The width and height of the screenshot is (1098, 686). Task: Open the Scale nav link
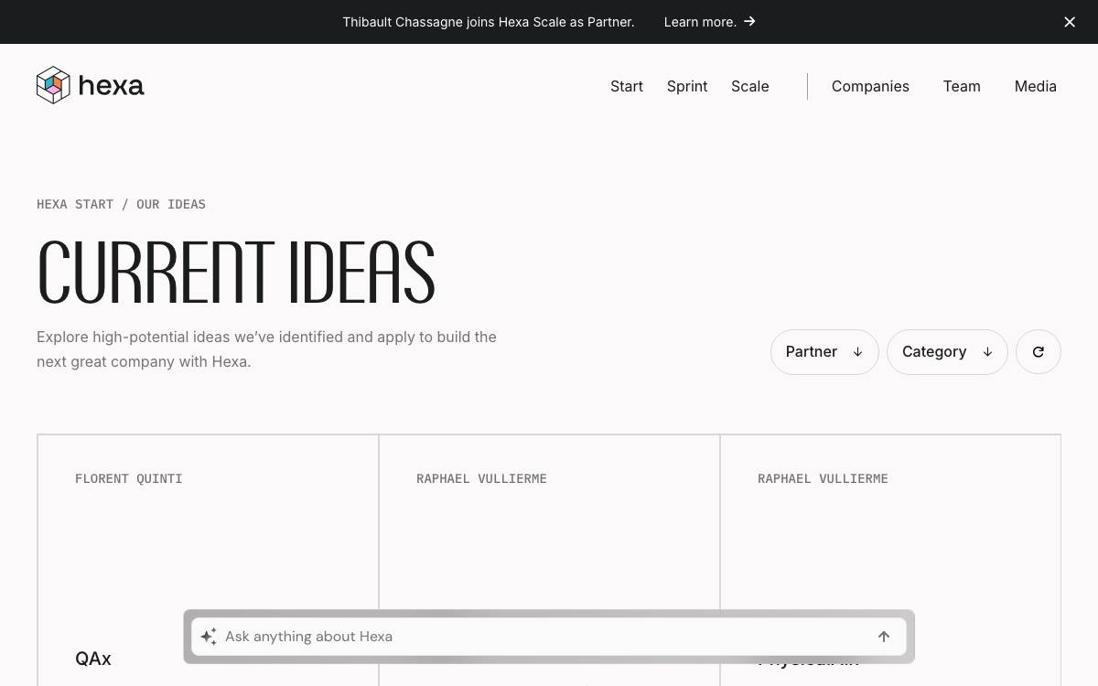pos(750,86)
